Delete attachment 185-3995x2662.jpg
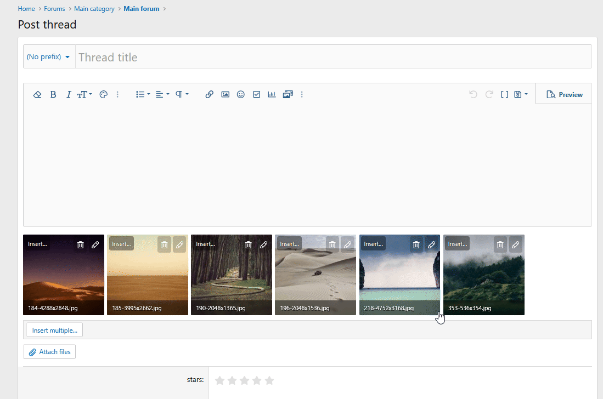Viewport: 603px width, 399px height. 164,244
